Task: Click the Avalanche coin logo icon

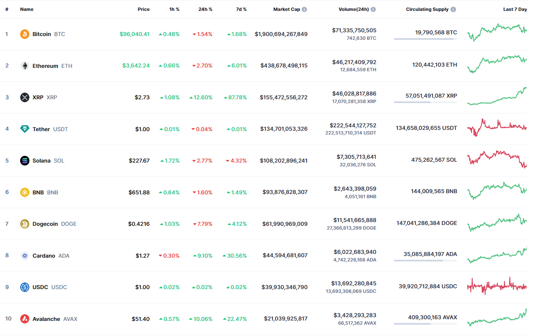Action: coord(25,319)
